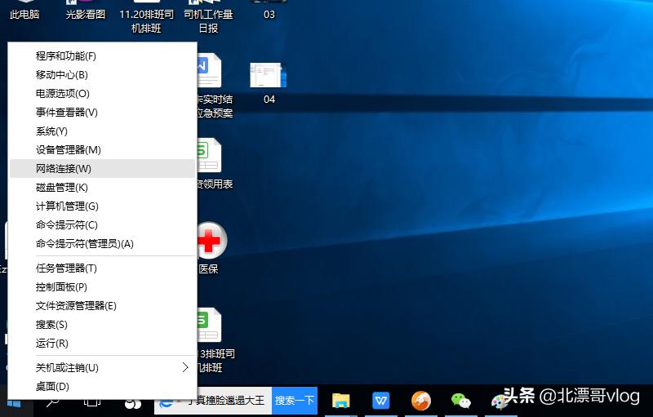Image resolution: width=653 pixels, height=417 pixels.
Task: Select 光影看图 desktop label
Action: (86, 15)
